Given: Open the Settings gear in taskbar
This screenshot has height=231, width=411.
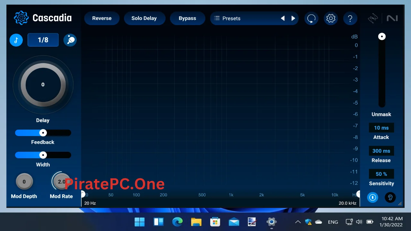Looking at the screenshot, I should click(271, 222).
